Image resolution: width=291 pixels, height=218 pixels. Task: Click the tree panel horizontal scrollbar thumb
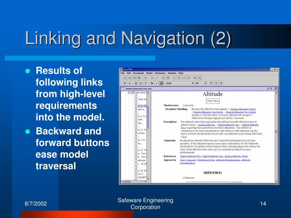pyautogui.click(x=127, y=182)
